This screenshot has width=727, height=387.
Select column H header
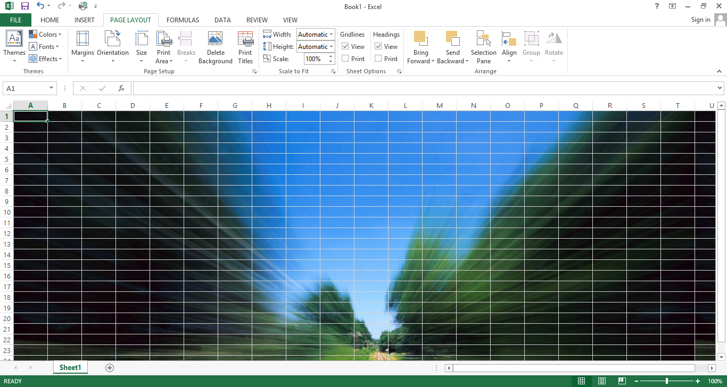(269, 106)
